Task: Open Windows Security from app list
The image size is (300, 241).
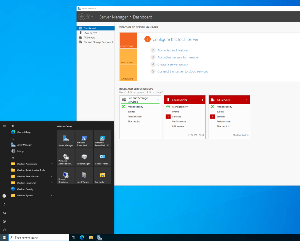Action: click(x=32, y=189)
